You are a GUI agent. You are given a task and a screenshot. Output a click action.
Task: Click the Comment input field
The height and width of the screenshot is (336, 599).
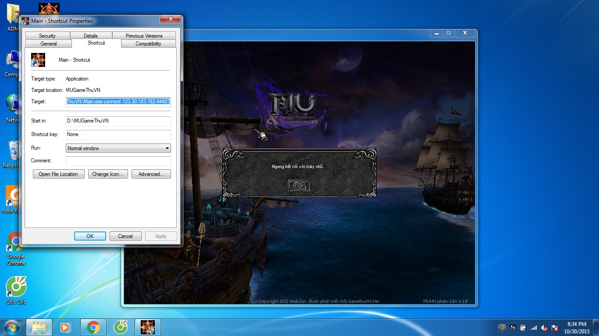coord(118,161)
